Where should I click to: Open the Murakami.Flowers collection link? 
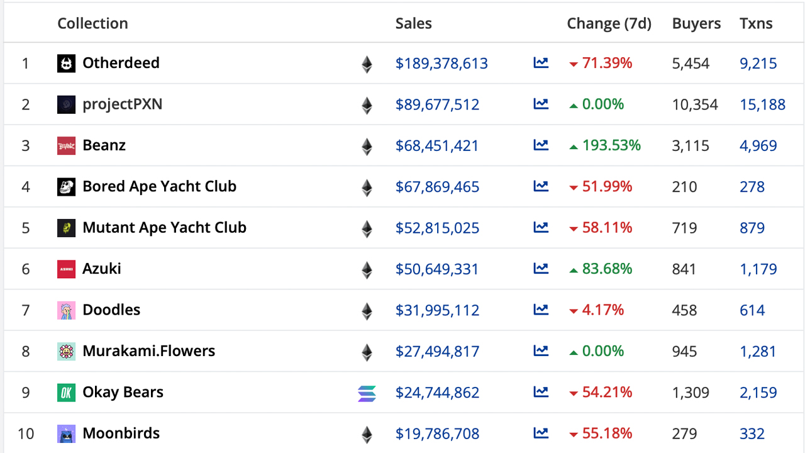click(149, 350)
